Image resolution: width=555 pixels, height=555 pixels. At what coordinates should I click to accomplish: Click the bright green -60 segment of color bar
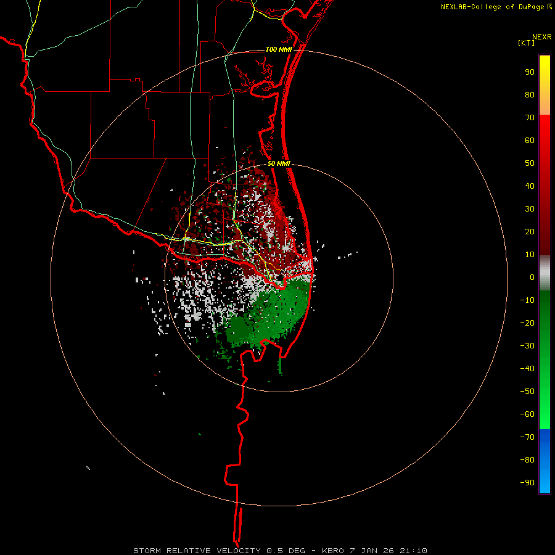tap(545, 417)
